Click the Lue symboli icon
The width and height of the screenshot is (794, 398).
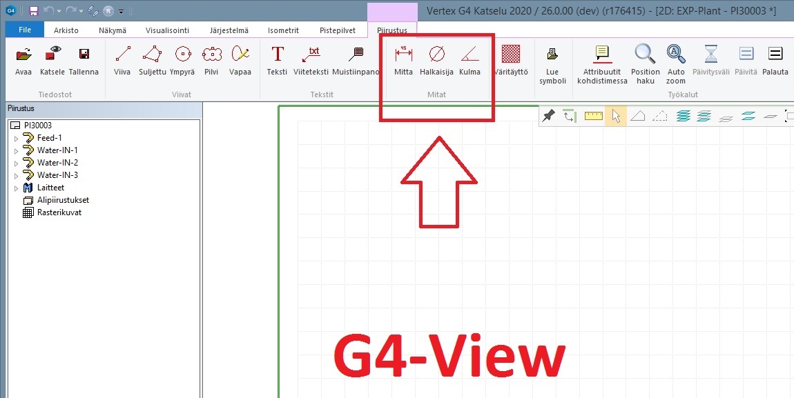point(552,54)
